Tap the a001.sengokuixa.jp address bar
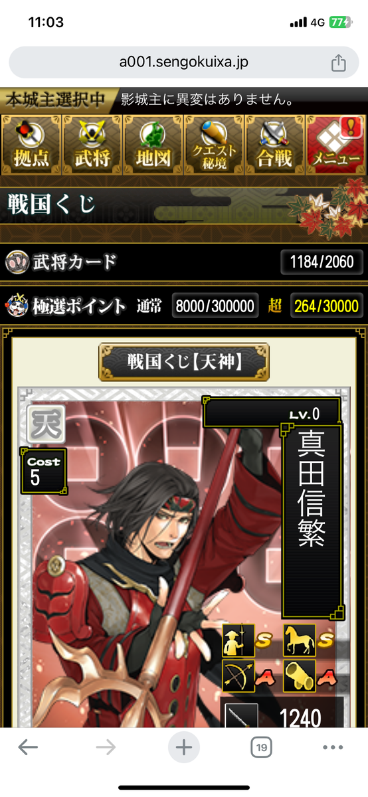Viewport: 368px width, 797px height. (184, 63)
